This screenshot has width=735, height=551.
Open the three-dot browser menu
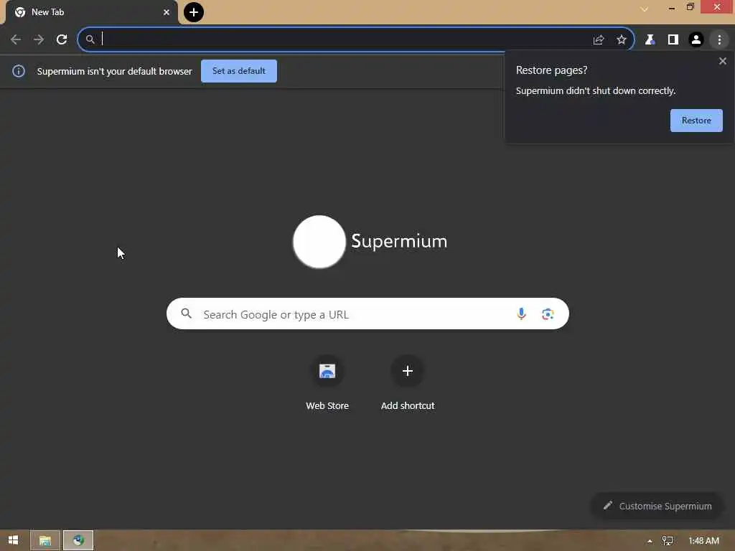point(719,40)
